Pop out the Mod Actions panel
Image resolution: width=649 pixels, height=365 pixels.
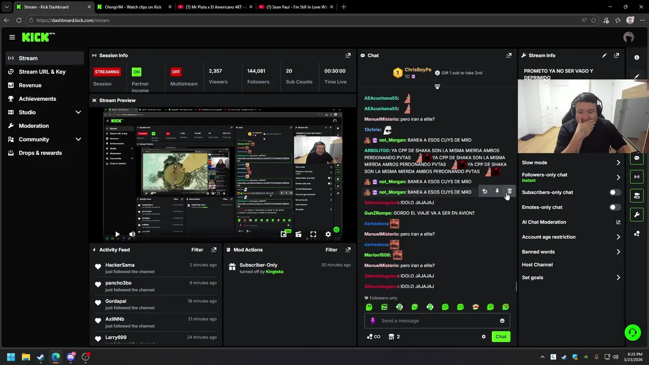(348, 249)
